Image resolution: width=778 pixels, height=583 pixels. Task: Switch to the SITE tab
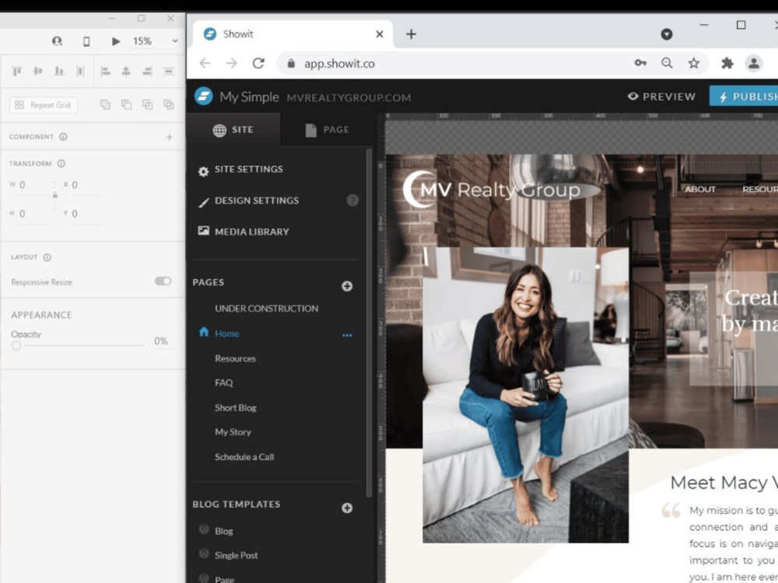pos(233,130)
